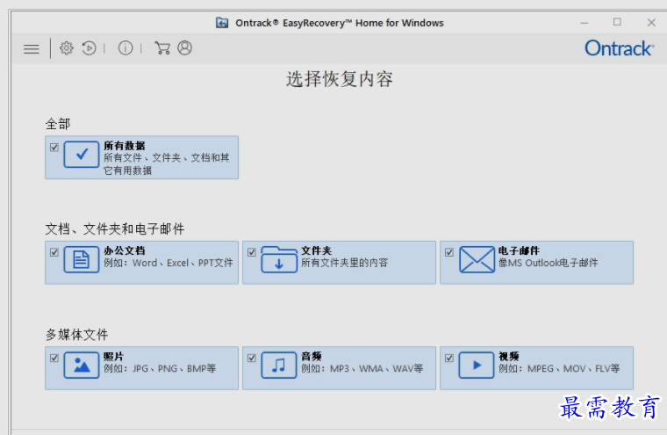The height and width of the screenshot is (435, 667).
Task: Toggle the 电子邮件 checkbox
Action: click(449, 252)
